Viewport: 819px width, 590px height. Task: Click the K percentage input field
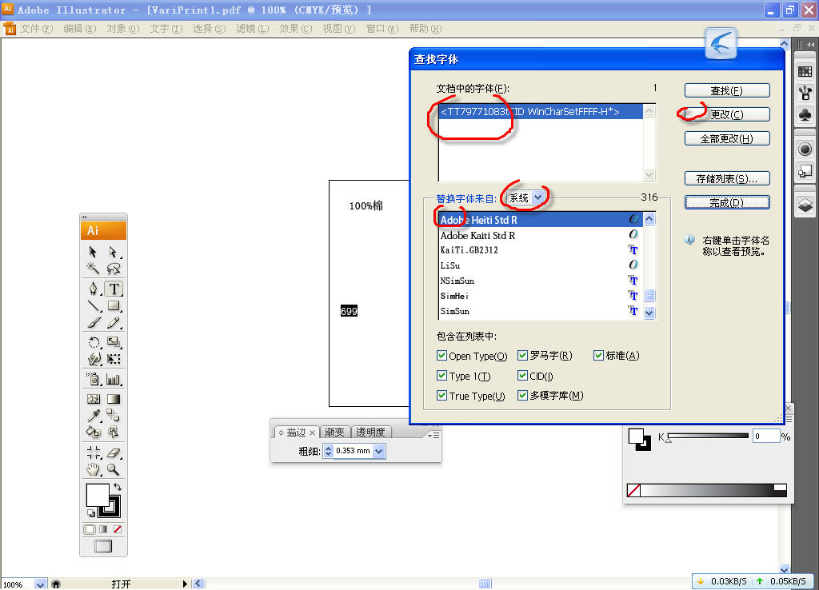[x=765, y=437]
